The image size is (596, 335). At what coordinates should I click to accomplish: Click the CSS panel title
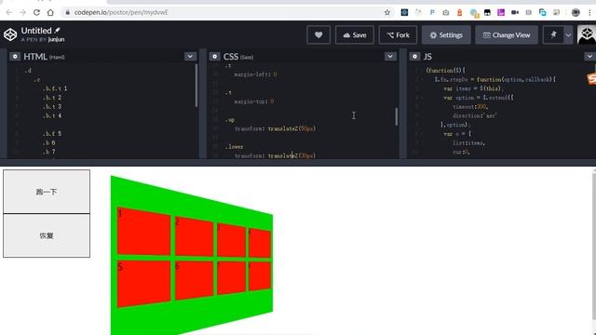pyautogui.click(x=231, y=57)
